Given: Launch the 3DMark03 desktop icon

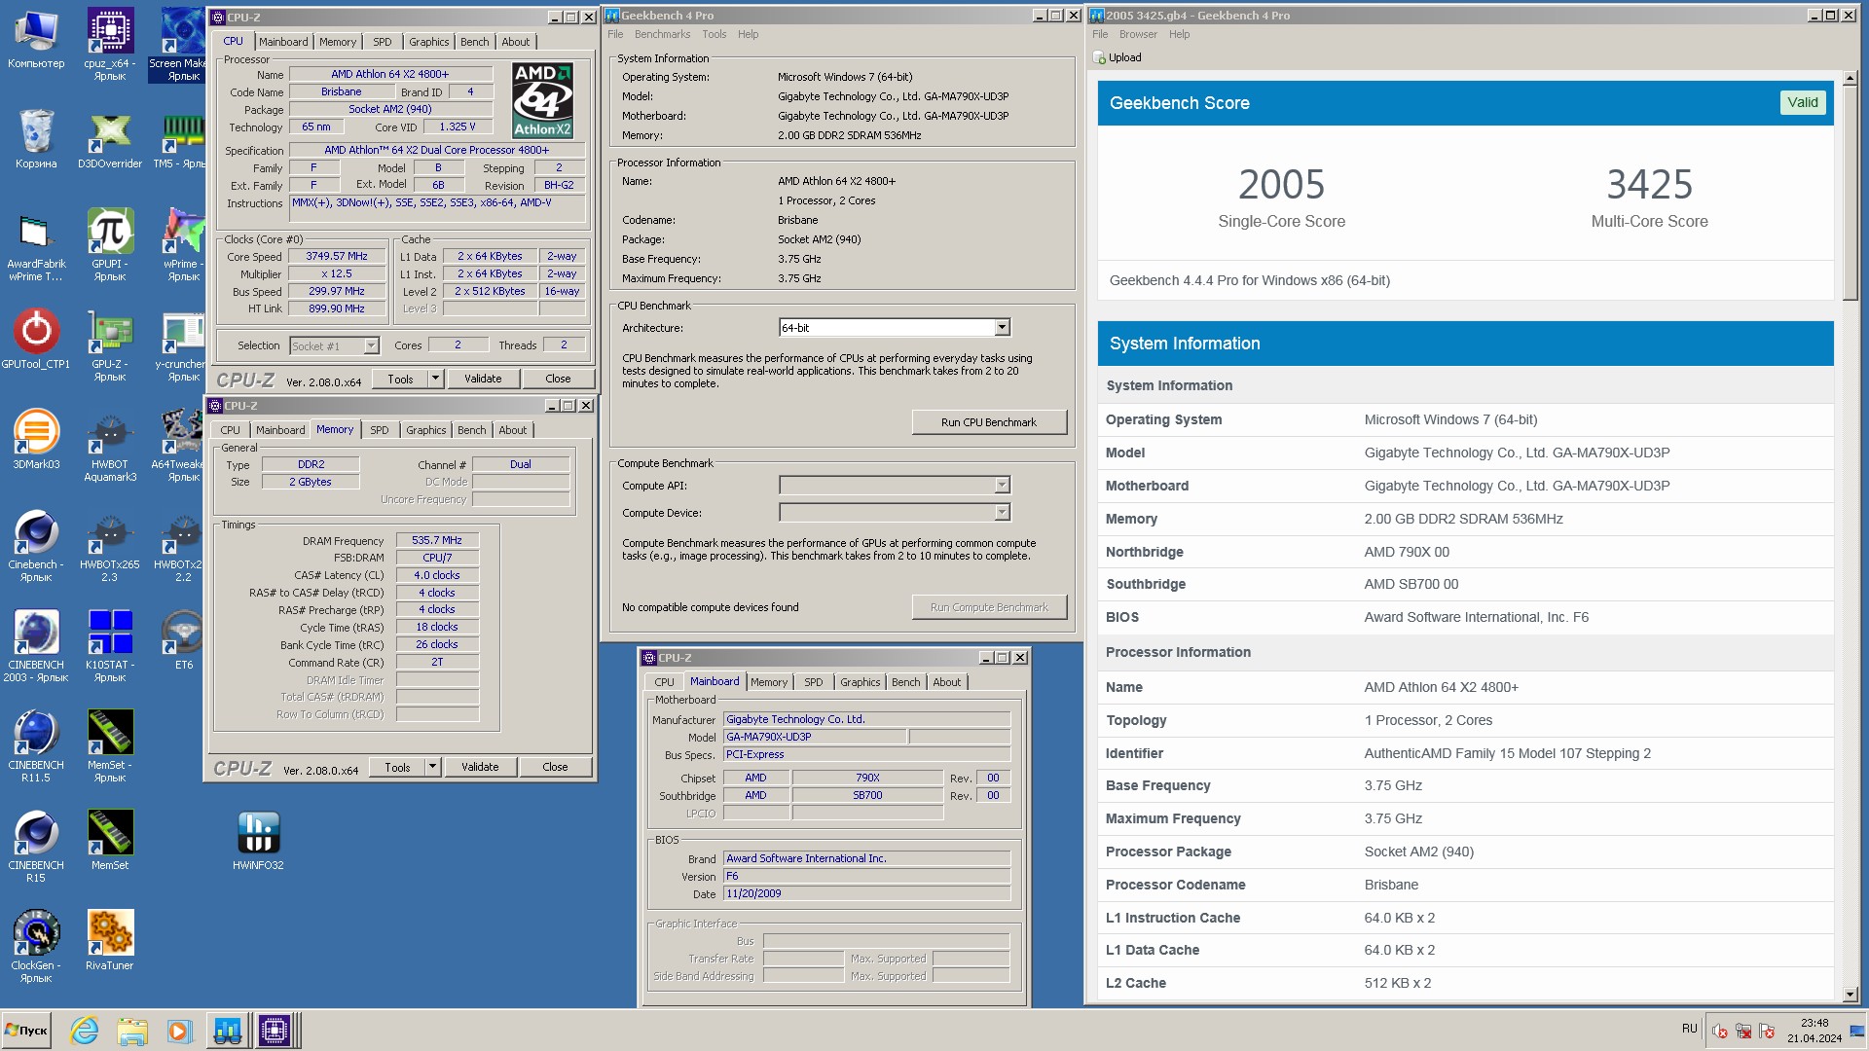Looking at the screenshot, I should (x=36, y=440).
